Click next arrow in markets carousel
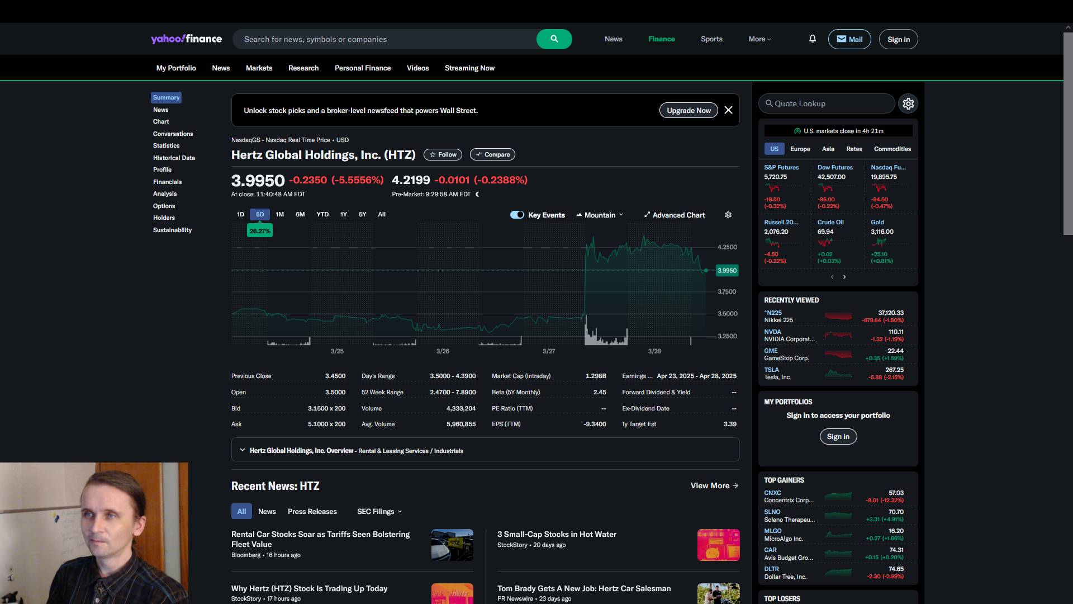Screen dimensions: 1073x604 (844, 277)
